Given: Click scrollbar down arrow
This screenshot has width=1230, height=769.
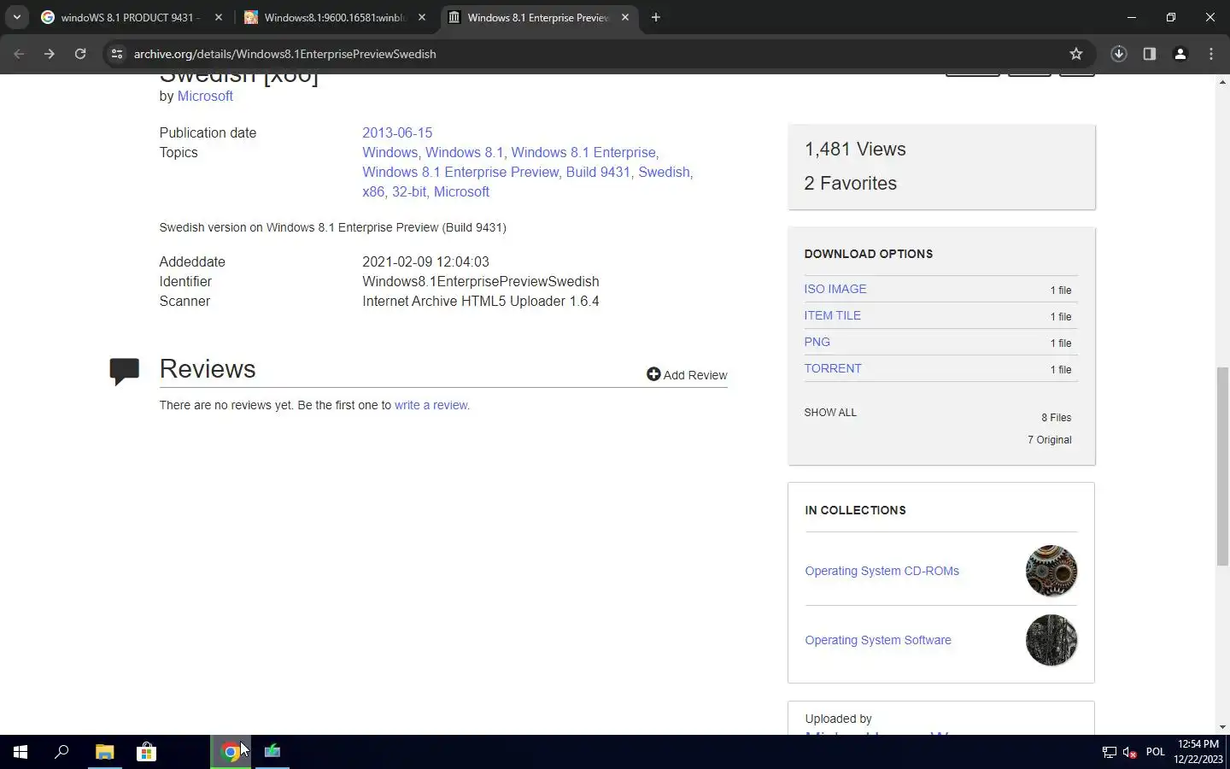Looking at the screenshot, I should (1222, 727).
